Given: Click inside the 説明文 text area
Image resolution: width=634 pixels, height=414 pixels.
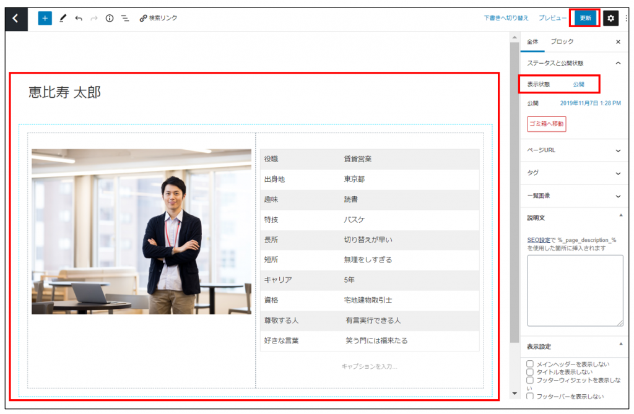Looking at the screenshot, I should (575, 290).
